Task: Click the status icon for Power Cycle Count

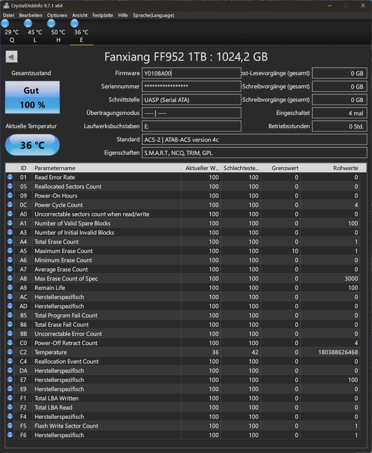Action: point(10,205)
